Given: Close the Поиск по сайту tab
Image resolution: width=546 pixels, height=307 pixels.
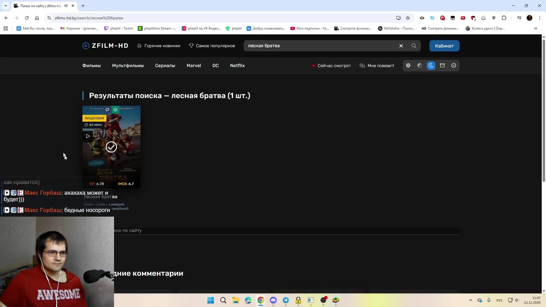Looking at the screenshot, I should 73,6.
